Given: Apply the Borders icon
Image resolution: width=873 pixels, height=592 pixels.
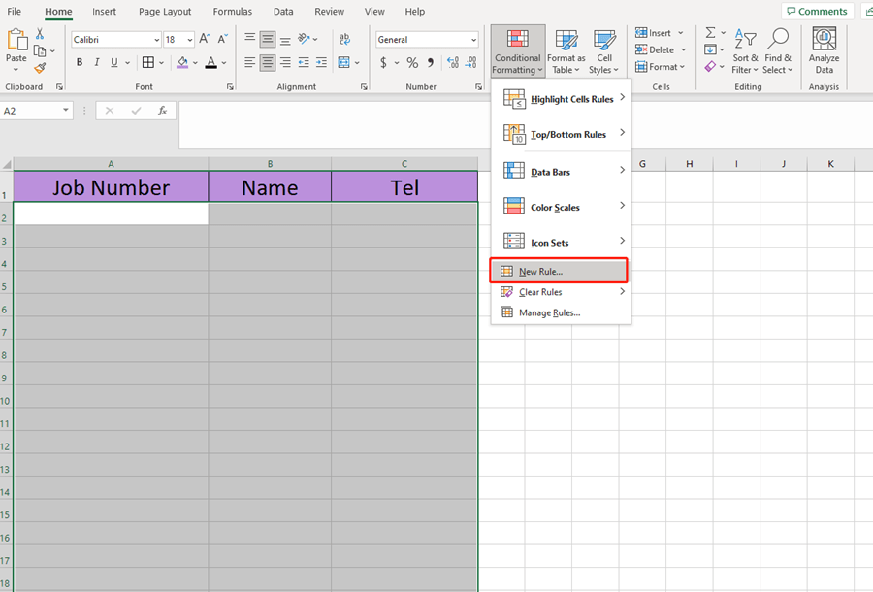Looking at the screenshot, I should (x=148, y=62).
